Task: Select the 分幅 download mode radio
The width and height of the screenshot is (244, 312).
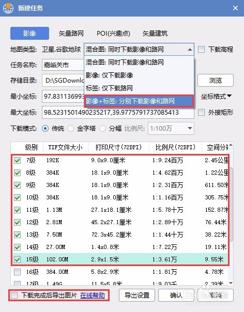Action: point(102,129)
